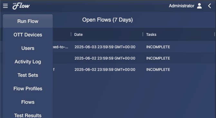Click the Administrator username label
216x118 pixels.
(x=182, y=6)
